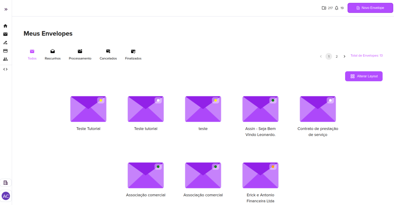Open the people contacts sidebar icon
The height and width of the screenshot is (205, 394).
pyautogui.click(x=5, y=59)
